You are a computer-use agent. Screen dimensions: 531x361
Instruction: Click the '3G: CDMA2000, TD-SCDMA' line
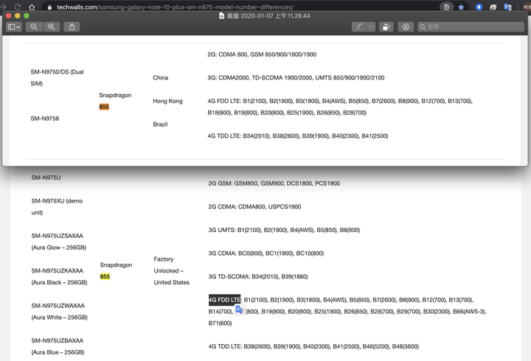tap(296, 77)
